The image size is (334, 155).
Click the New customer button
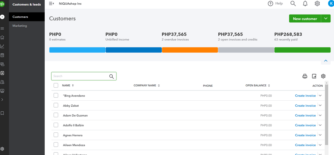coord(305,18)
